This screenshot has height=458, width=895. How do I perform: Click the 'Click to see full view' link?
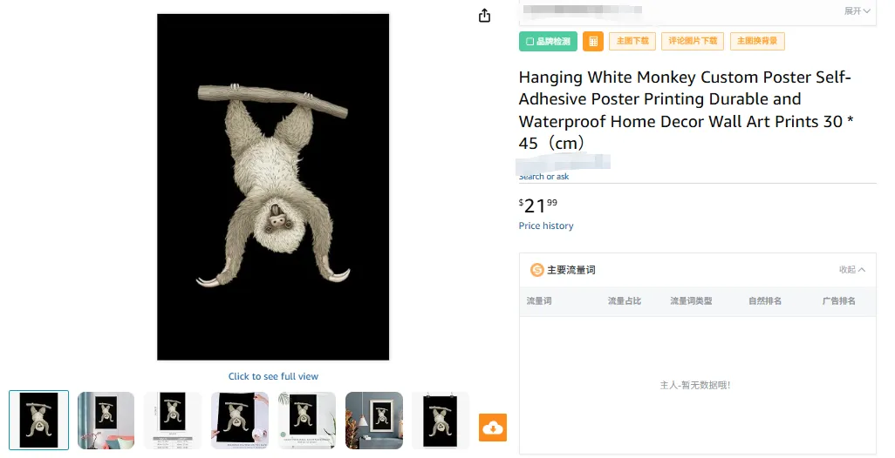pyautogui.click(x=273, y=376)
